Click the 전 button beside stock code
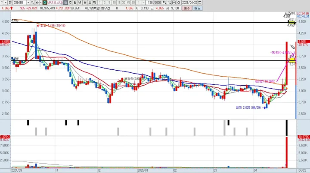The image size is (310, 173). [x=9, y=3]
